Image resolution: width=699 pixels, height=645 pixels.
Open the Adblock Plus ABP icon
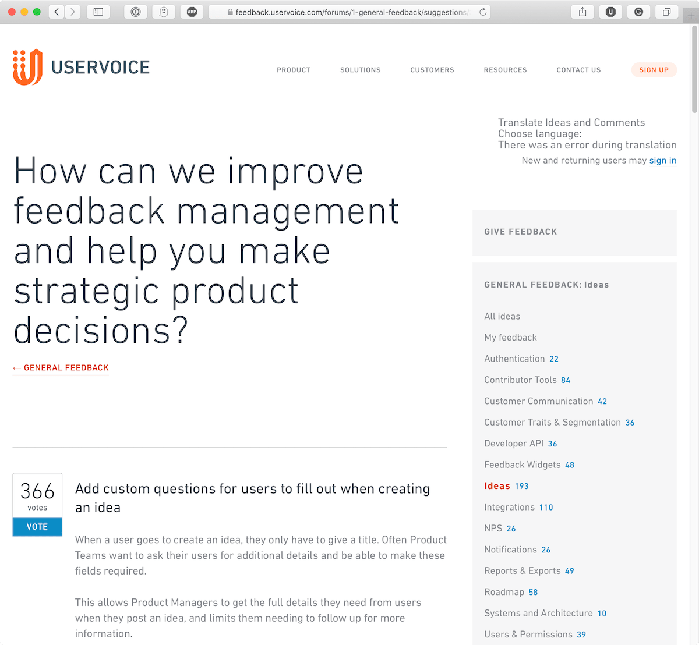[x=192, y=12]
